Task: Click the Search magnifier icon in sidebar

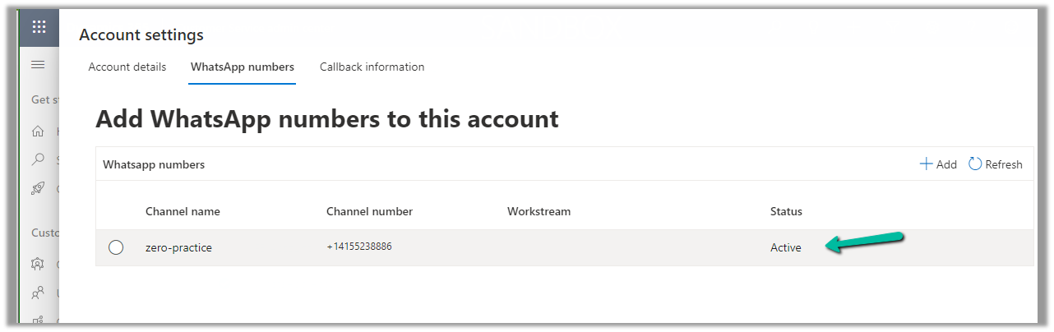Action: pos(38,159)
